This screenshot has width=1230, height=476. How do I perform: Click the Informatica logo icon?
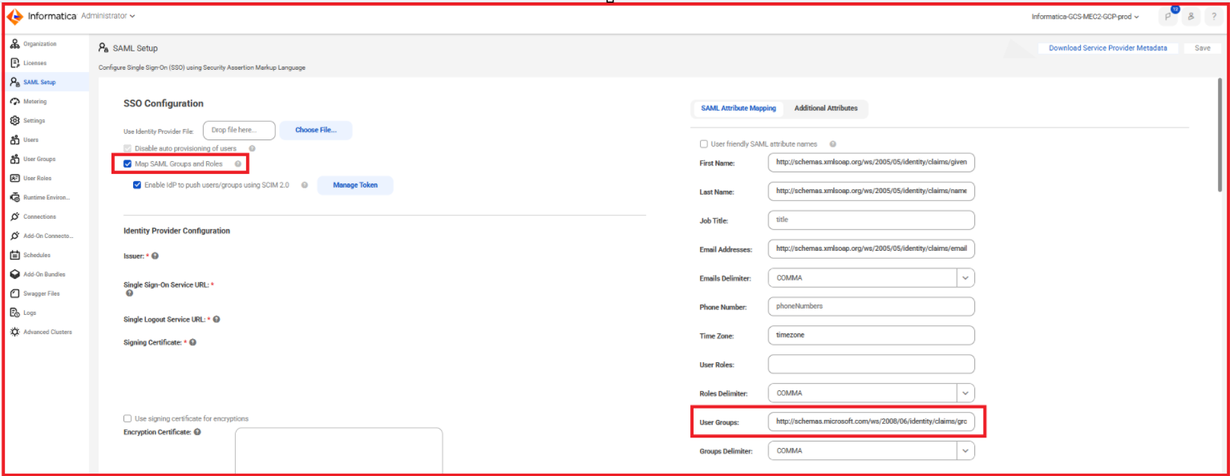15,16
